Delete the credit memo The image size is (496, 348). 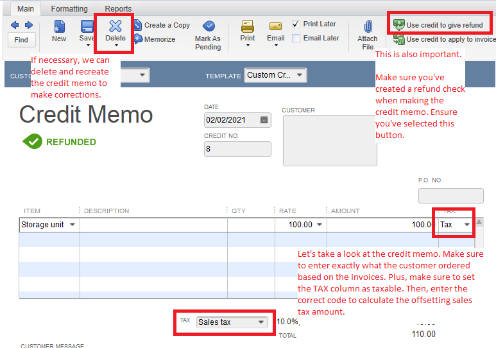point(115,31)
